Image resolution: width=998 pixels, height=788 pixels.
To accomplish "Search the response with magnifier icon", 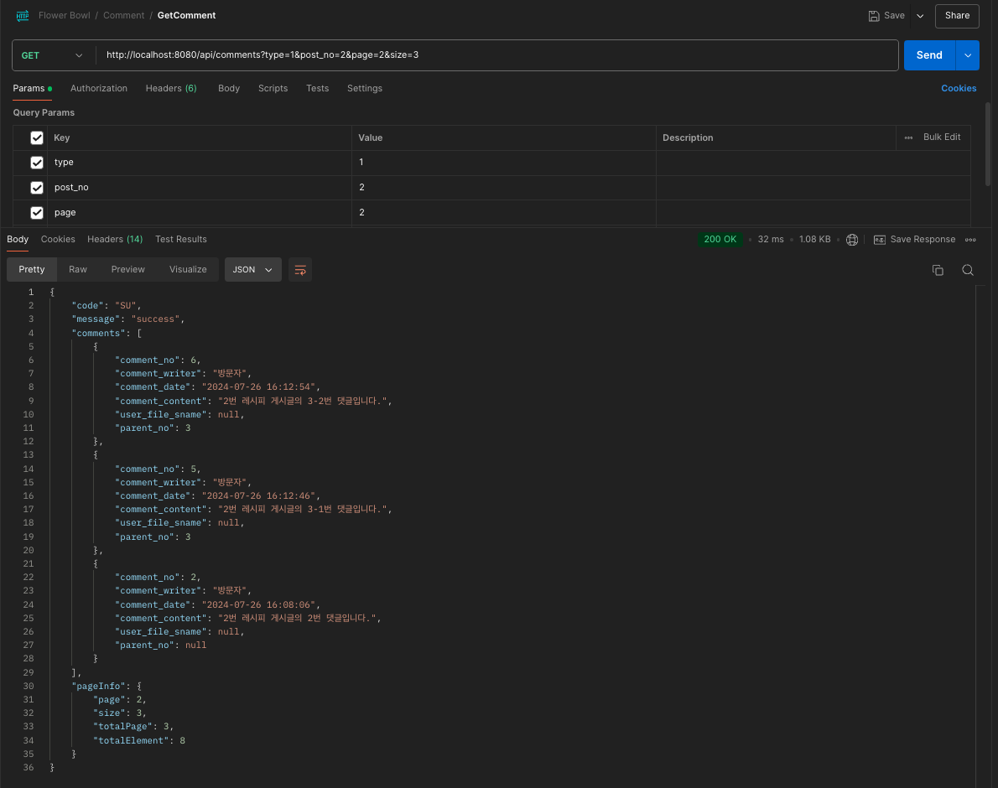I will click(x=968, y=270).
